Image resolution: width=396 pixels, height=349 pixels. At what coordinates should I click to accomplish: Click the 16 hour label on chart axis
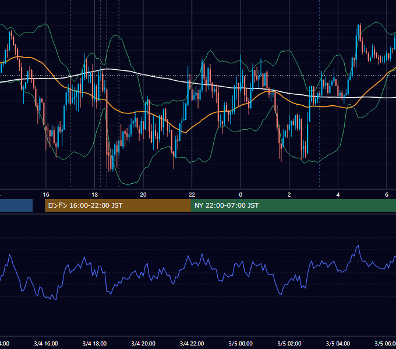point(46,194)
